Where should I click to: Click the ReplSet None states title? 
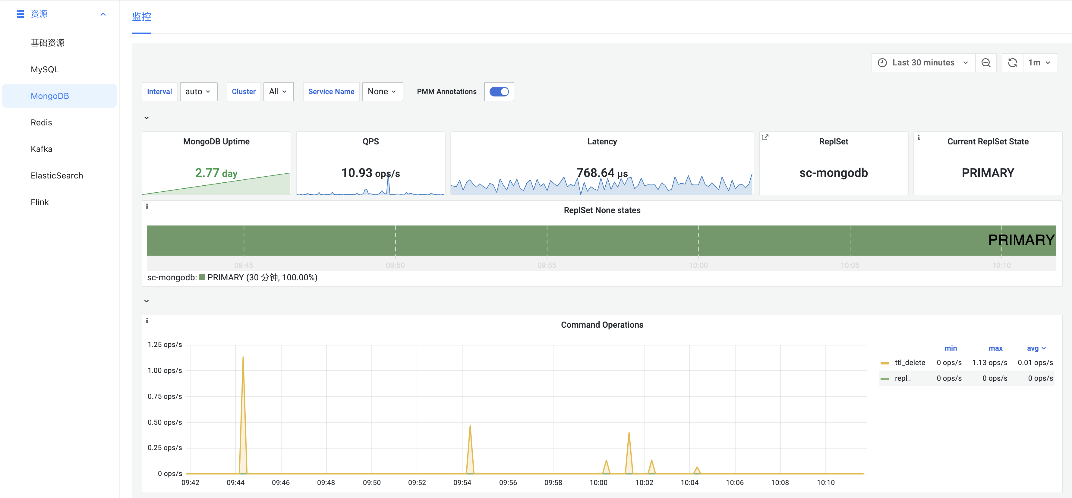click(602, 210)
